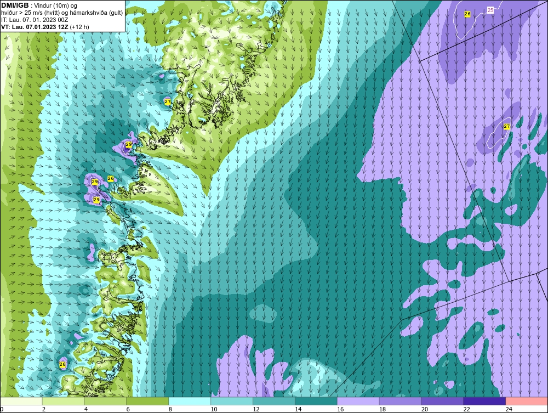548x413 pixels.
Task: Click the legend scale number 2
Action: (x=44, y=409)
